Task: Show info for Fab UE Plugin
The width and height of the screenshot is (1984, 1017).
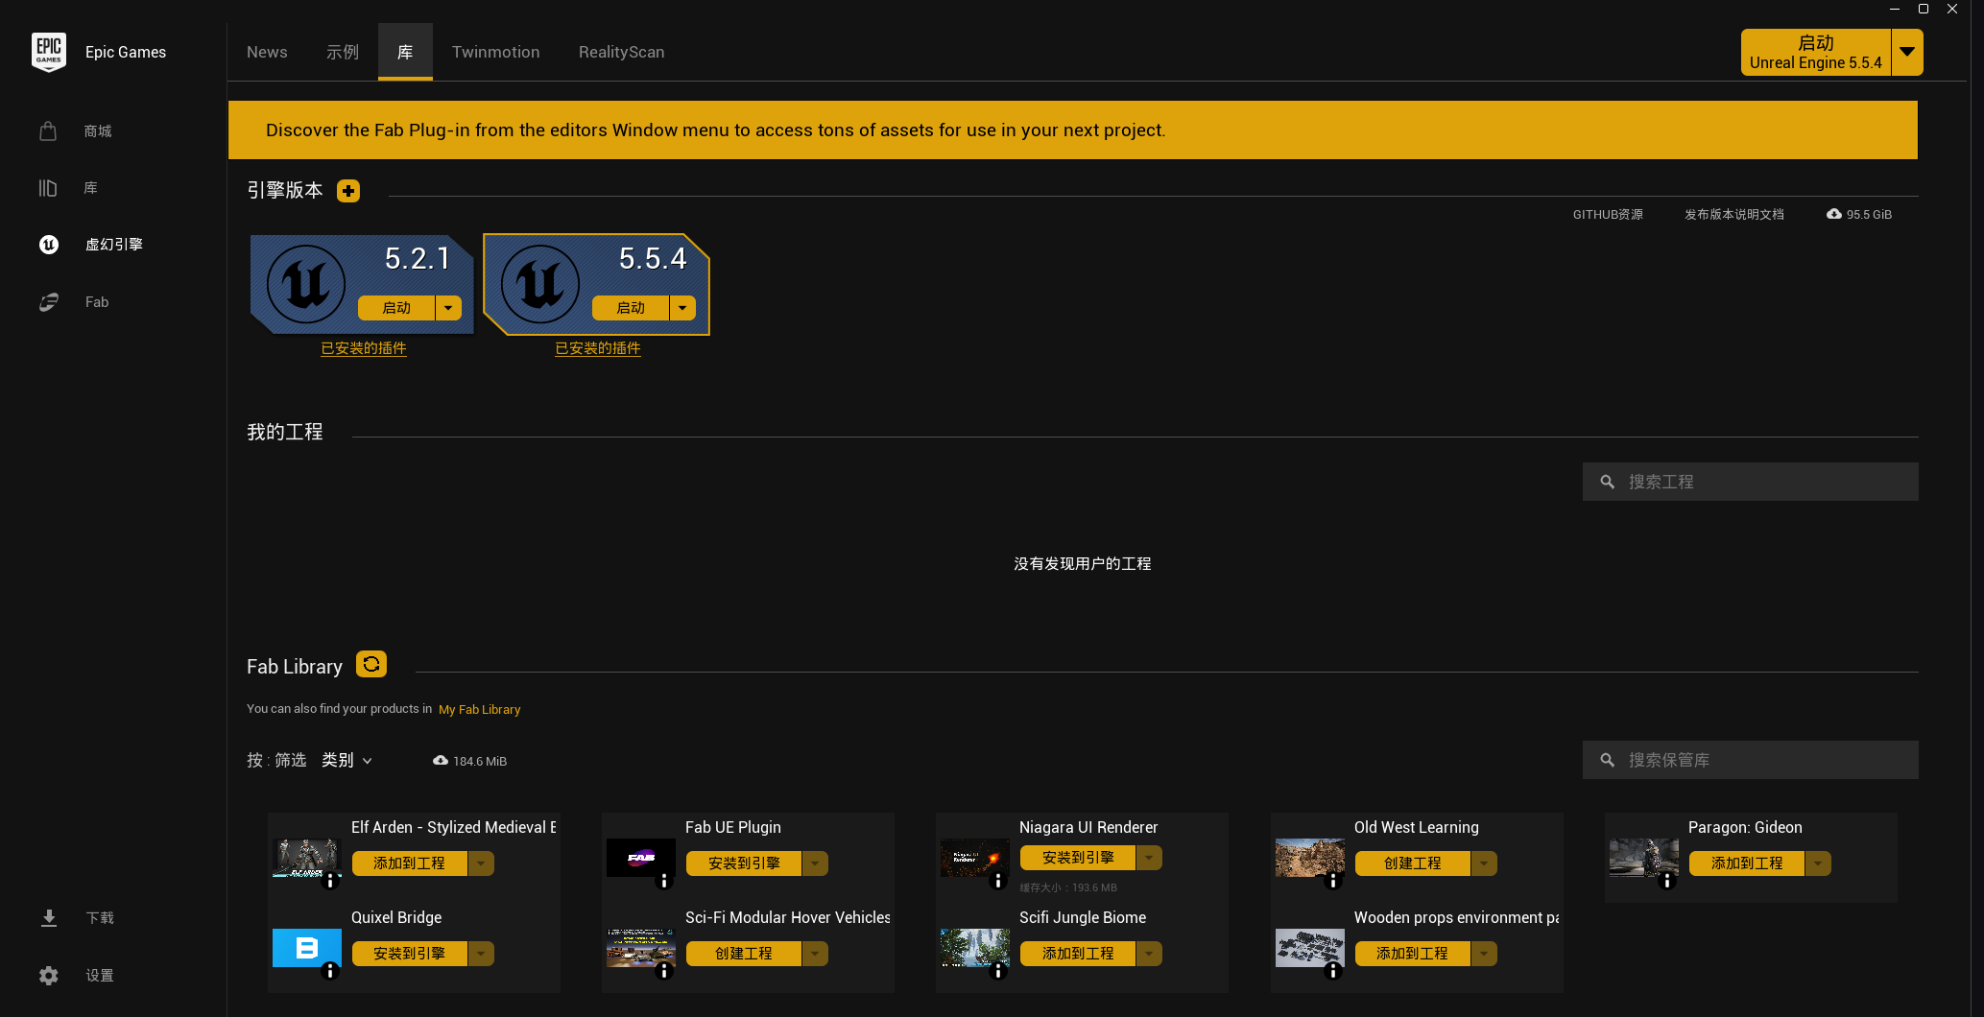Action: pos(664,880)
